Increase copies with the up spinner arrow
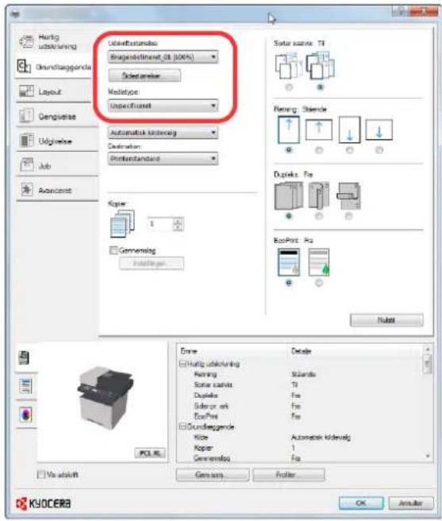 [178, 221]
